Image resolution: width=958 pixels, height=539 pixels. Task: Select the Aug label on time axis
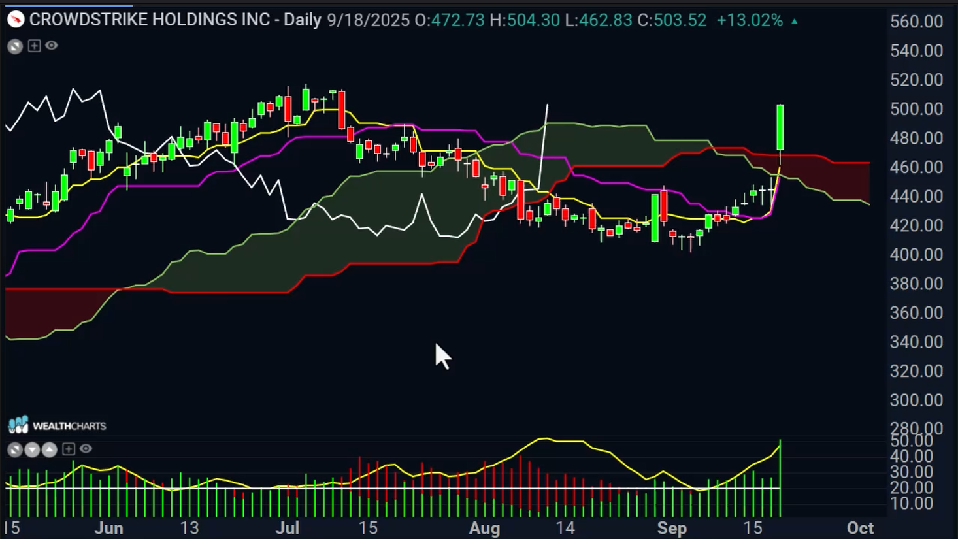pyautogui.click(x=484, y=528)
